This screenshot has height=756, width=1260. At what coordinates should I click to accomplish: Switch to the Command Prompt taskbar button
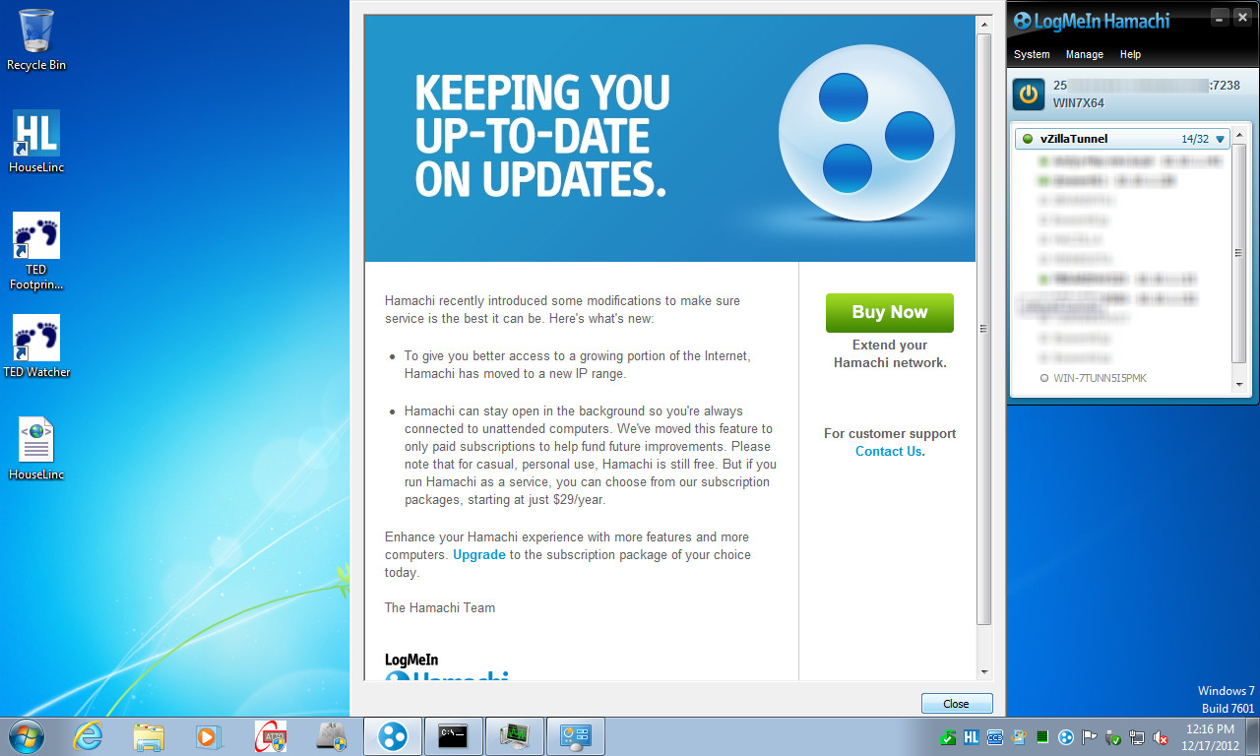pos(454,736)
